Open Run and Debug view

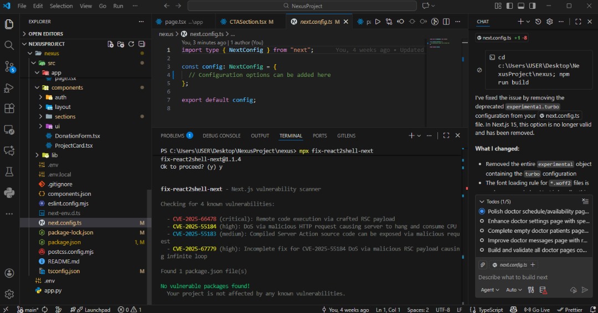click(x=9, y=88)
